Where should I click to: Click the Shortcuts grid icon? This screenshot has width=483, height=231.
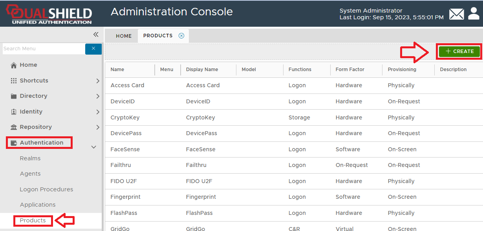coord(14,81)
